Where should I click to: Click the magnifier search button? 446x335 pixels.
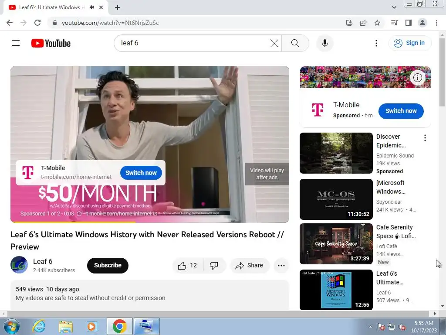(295, 43)
